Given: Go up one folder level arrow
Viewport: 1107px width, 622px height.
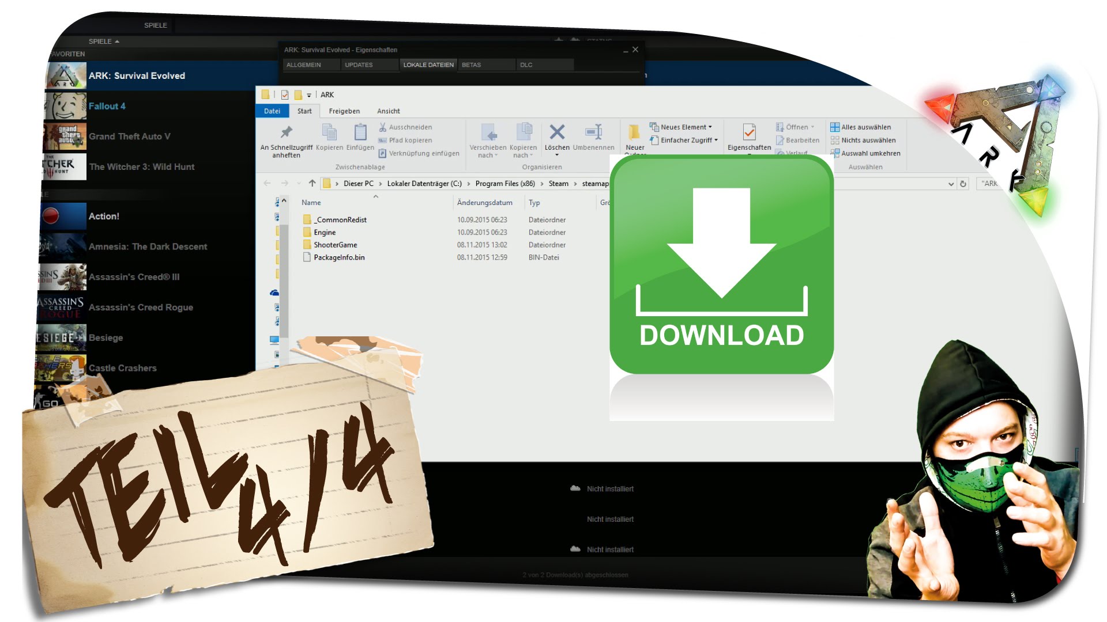Looking at the screenshot, I should (312, 184).
